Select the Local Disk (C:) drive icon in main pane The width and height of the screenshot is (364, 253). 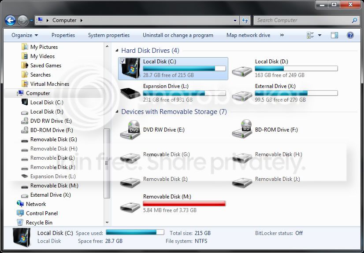[x=131, y=69]
